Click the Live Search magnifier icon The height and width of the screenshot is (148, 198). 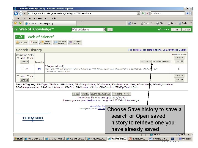pyautogui.click(x=187, y=13)
